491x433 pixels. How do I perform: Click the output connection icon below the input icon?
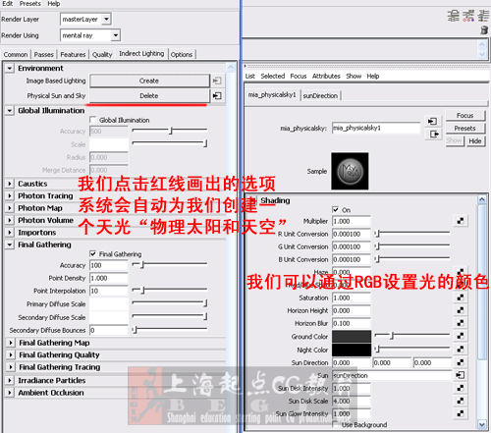pyautogui.click(x=434, y=135)
